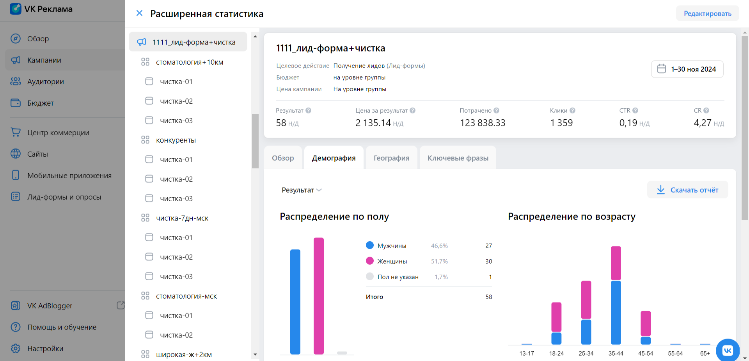Click Потрачено value 123 838.33

tap(483, 123)
